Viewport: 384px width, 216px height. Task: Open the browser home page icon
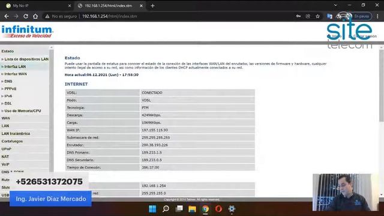coord(35,16)
